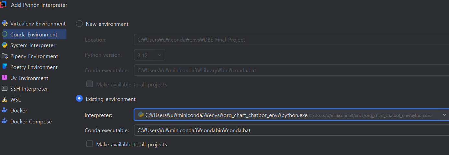Open the Python version 3.12 dropdown

tap(150, 55)
